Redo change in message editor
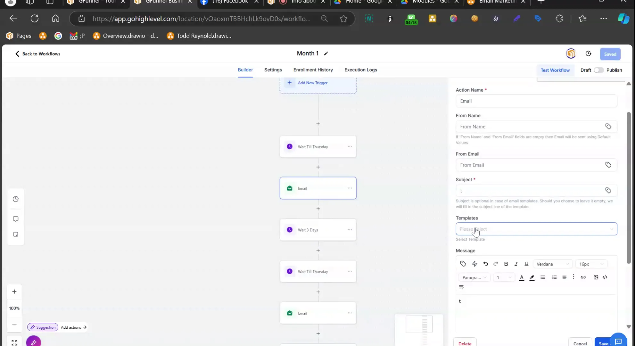This screenshot has width=635, height=346. (496, 264)
